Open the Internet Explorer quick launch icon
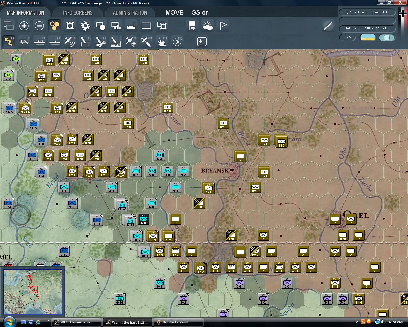408x327 pixels. pyautogui.click(x=38, y=322)
